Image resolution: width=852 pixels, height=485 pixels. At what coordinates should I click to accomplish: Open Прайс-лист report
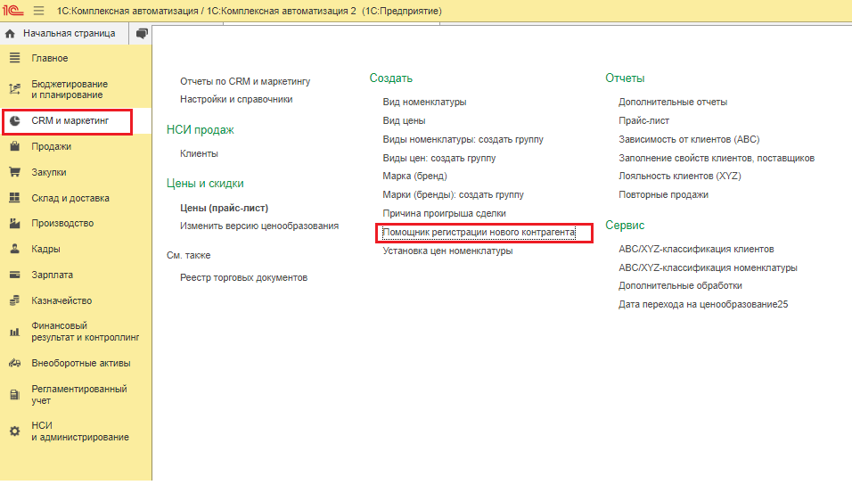coord(643,120)
